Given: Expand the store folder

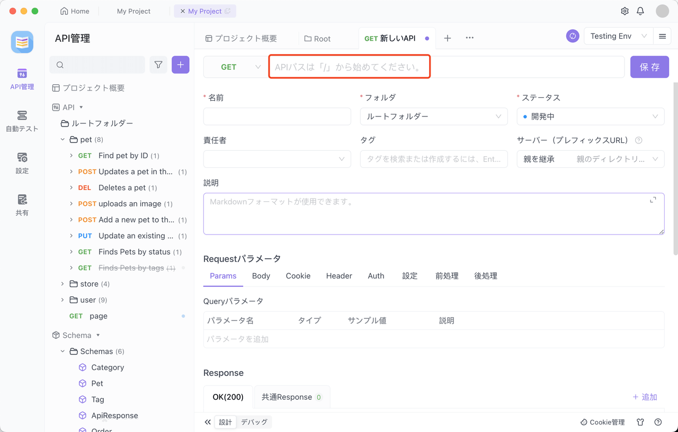Looking at the screenshot, I should tap(63, 284).
